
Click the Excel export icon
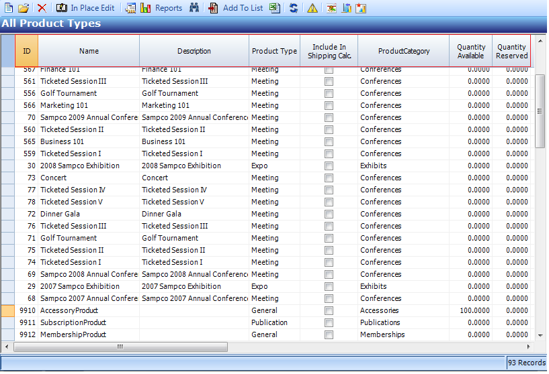pyautogui.click(x=275, y=7)
